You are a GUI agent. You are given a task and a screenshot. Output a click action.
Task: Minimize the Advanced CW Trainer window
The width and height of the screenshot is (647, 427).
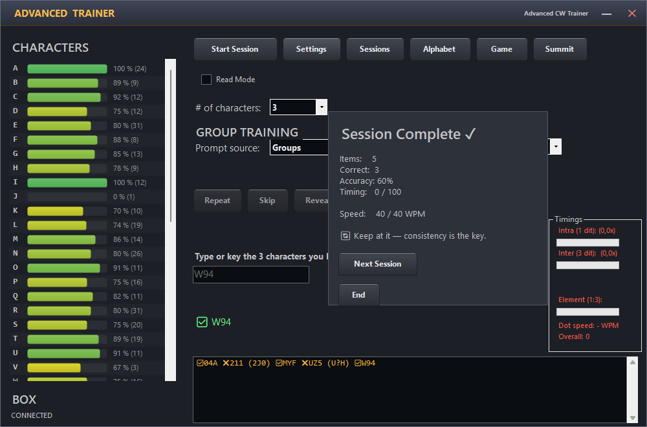607,14
